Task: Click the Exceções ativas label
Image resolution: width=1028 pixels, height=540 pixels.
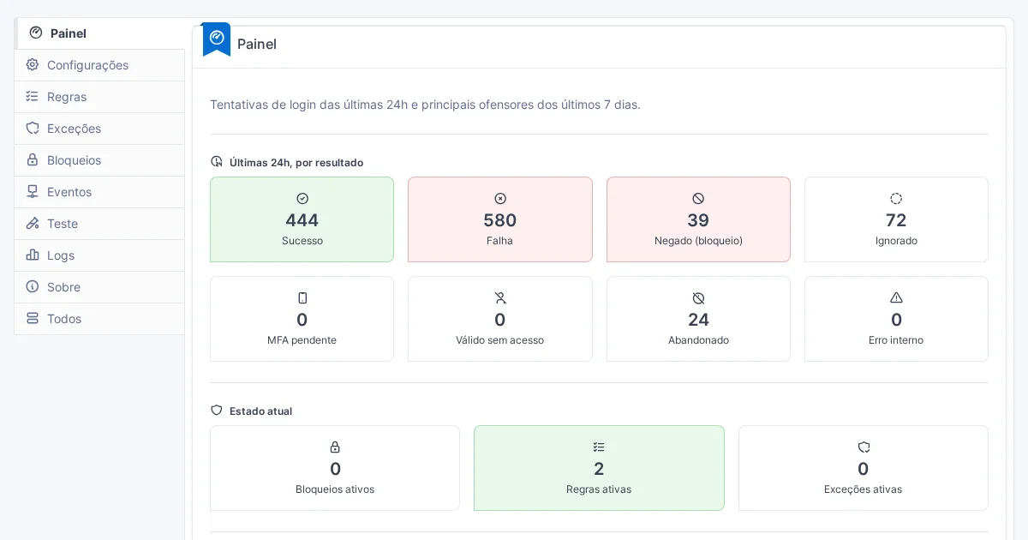Action: click(x=864, y=489)
